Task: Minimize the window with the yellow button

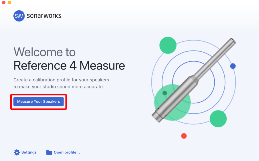Action: point(9,3)
